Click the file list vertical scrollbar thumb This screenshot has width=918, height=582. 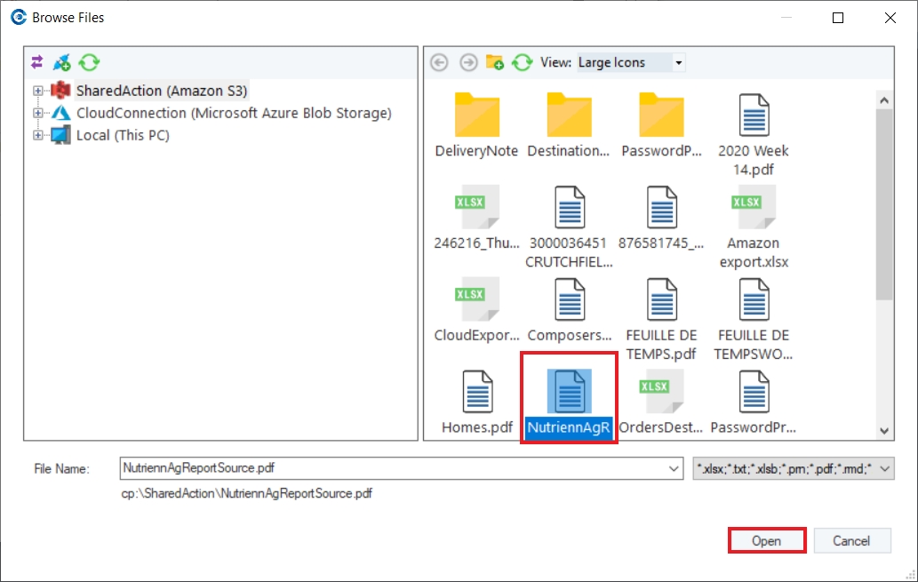click(x=884, y=205)
